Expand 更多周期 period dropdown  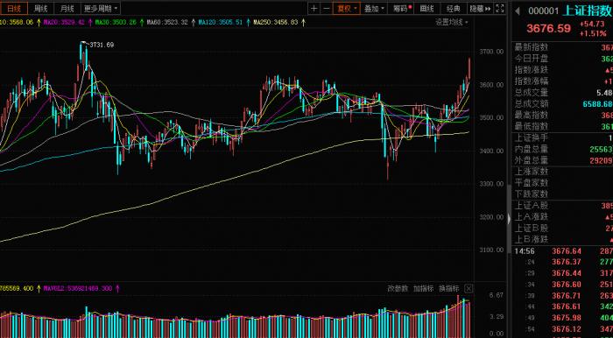click(101, 8)
